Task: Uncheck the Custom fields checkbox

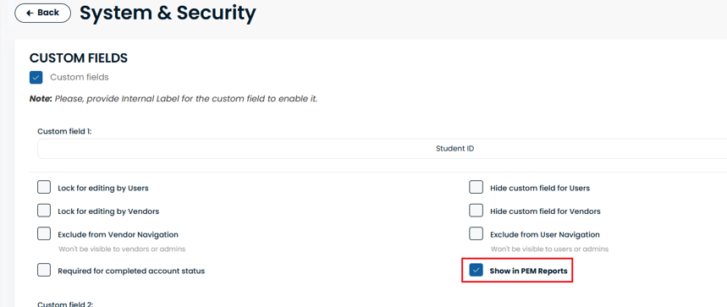Action: tap(36, 77)
